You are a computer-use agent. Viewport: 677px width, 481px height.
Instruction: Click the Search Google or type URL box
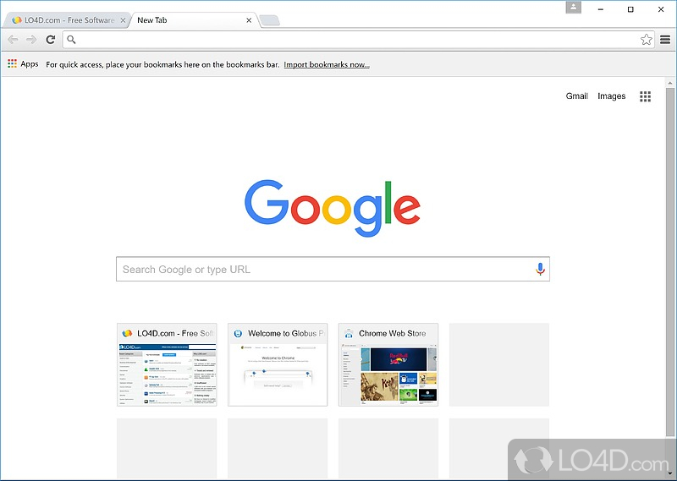333,269
